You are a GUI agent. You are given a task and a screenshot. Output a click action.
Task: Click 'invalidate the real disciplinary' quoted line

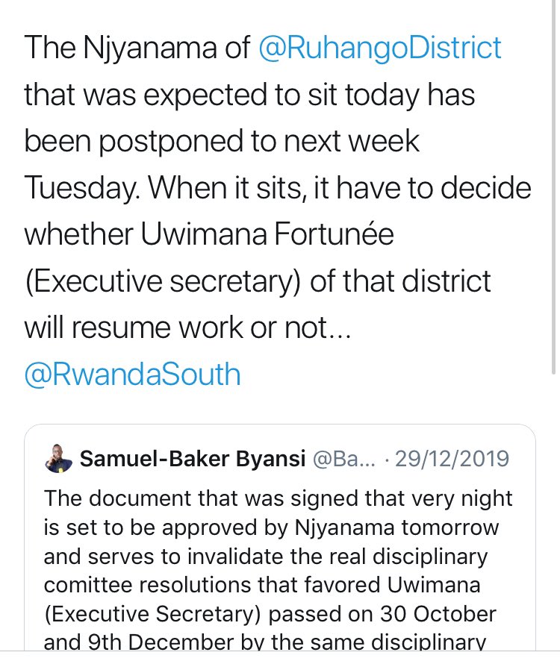[x=337, y=557]
